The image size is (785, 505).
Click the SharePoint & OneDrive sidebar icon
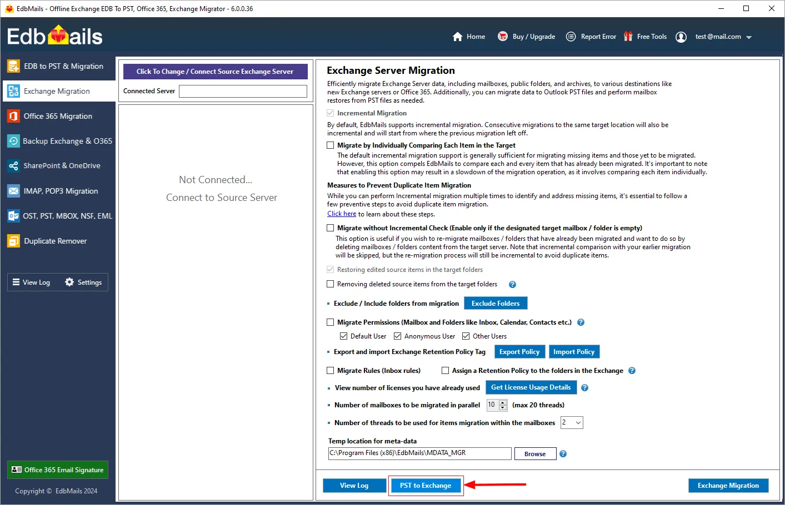tap(13, 166)
